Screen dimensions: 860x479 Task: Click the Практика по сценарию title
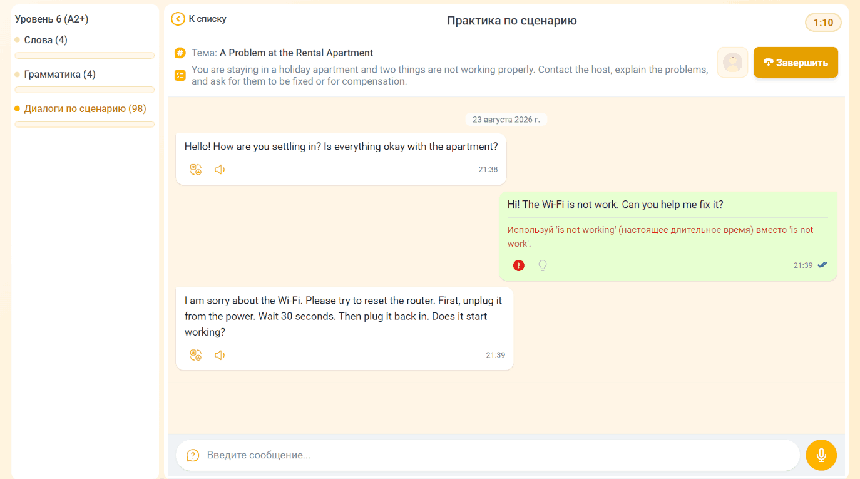512,21
